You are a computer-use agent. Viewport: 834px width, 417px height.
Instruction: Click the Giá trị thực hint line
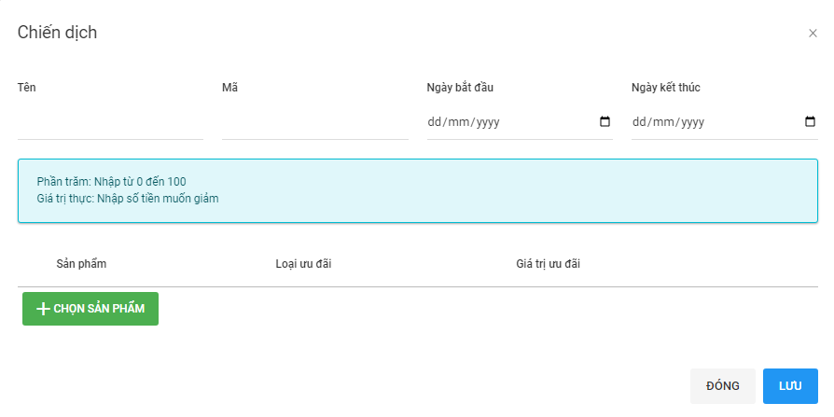[127, 198]
